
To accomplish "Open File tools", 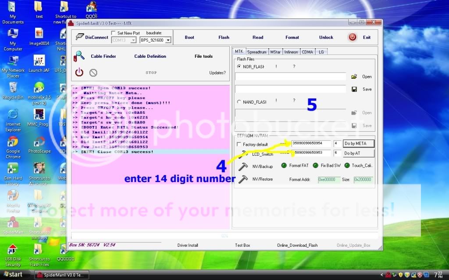I will [x=203, y=56].
